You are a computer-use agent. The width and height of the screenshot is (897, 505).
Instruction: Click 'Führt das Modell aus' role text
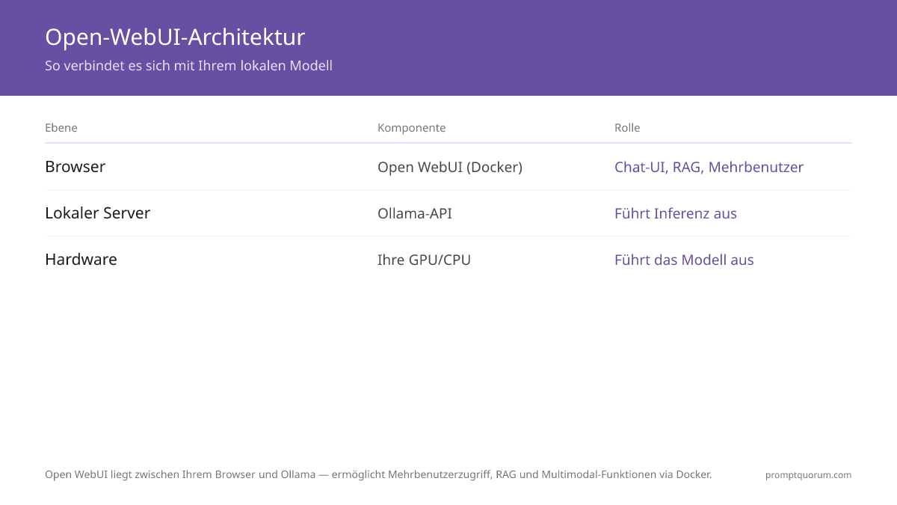pyautogui.click(x=684, y=260)
